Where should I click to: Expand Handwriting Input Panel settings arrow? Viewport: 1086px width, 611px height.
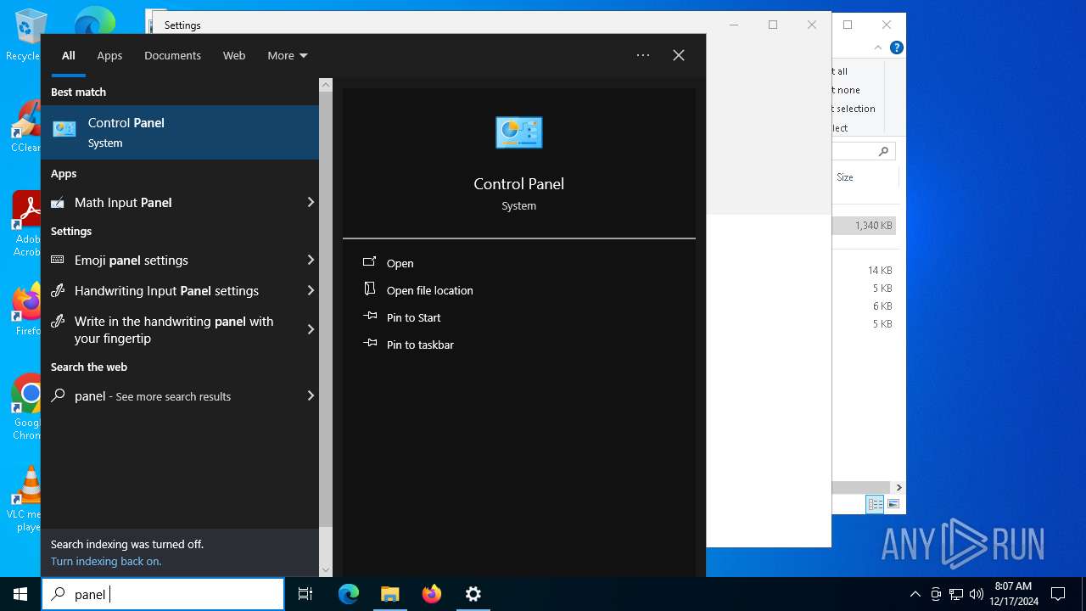[311, 290]
